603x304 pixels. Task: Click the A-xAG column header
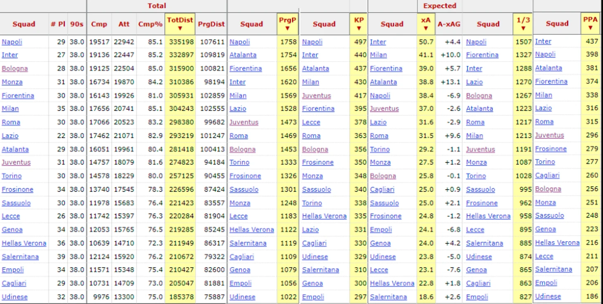point(449,24)
